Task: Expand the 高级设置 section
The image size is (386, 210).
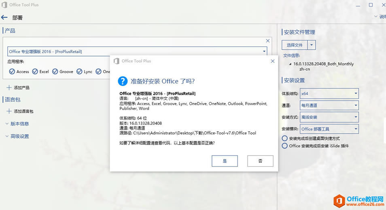Action: coord(17,136)
